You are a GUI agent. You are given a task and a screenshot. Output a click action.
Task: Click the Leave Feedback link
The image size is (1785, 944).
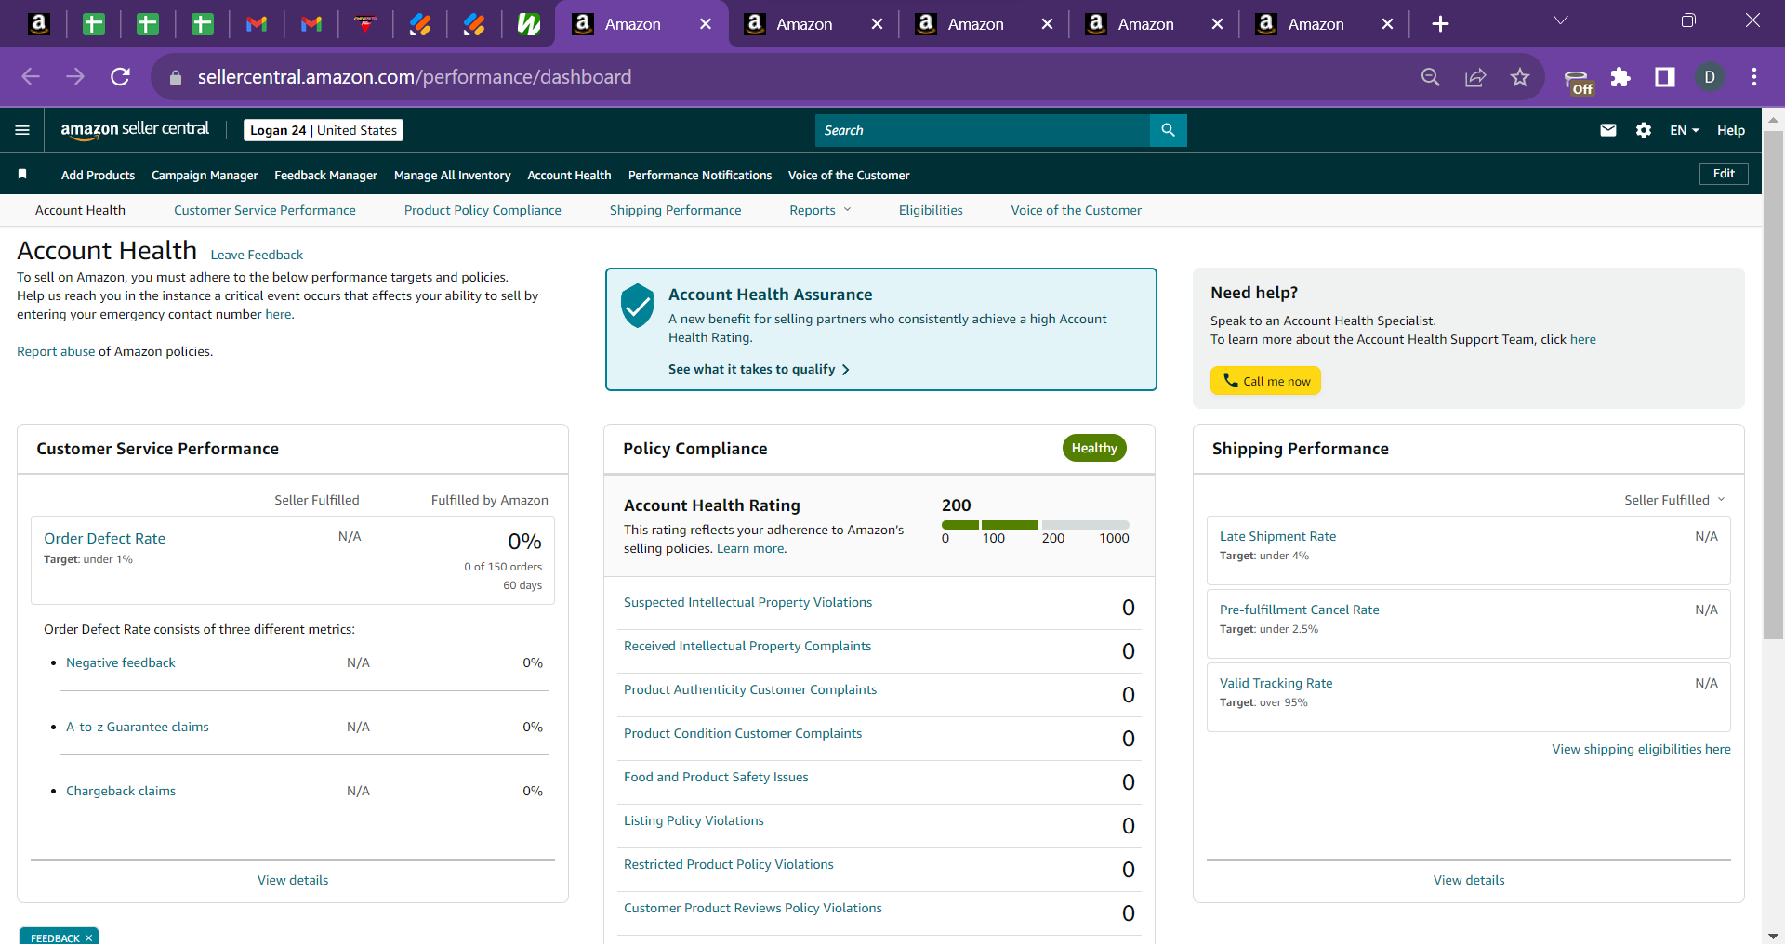click(257, 255)
